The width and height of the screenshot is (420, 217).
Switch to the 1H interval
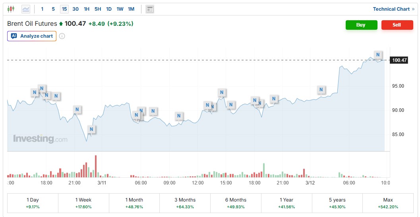coord(87,9)
